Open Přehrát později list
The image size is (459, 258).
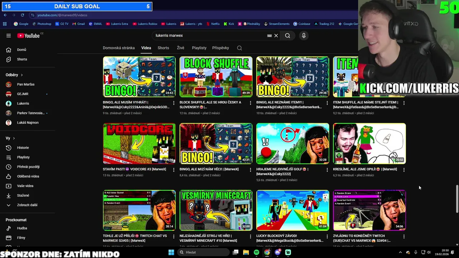click(29, 167)
